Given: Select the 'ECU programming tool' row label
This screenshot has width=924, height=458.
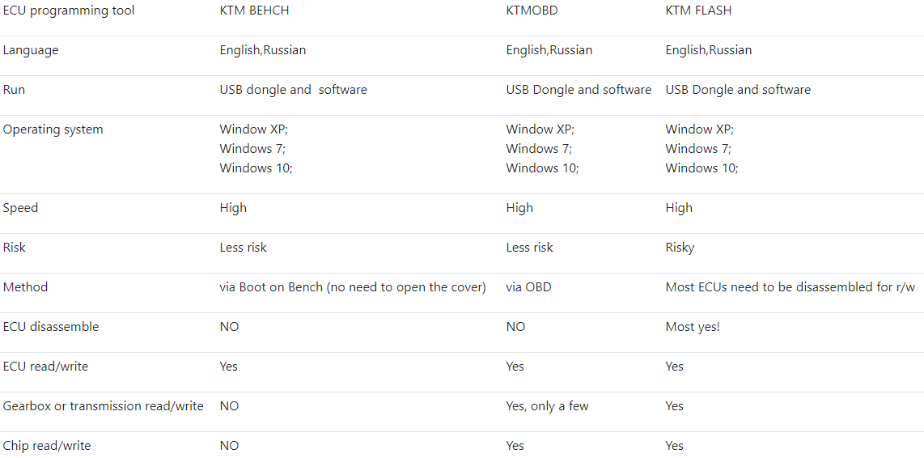Looking at the screenshot, I should coord(68,11).
